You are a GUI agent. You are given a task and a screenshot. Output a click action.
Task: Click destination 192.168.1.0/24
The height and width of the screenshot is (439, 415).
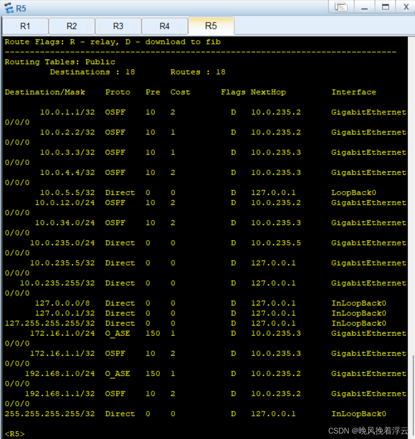[x=60, y=374]
